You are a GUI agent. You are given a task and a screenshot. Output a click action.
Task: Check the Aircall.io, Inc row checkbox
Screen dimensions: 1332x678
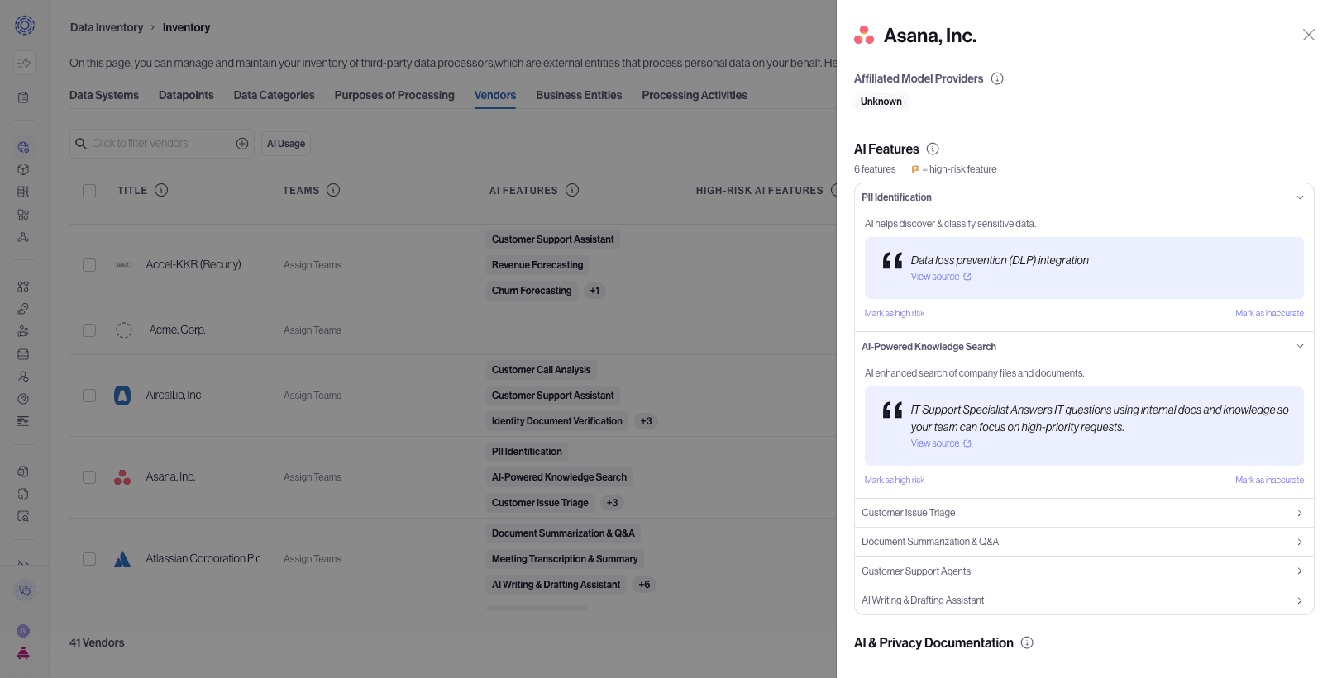[89, 396]
